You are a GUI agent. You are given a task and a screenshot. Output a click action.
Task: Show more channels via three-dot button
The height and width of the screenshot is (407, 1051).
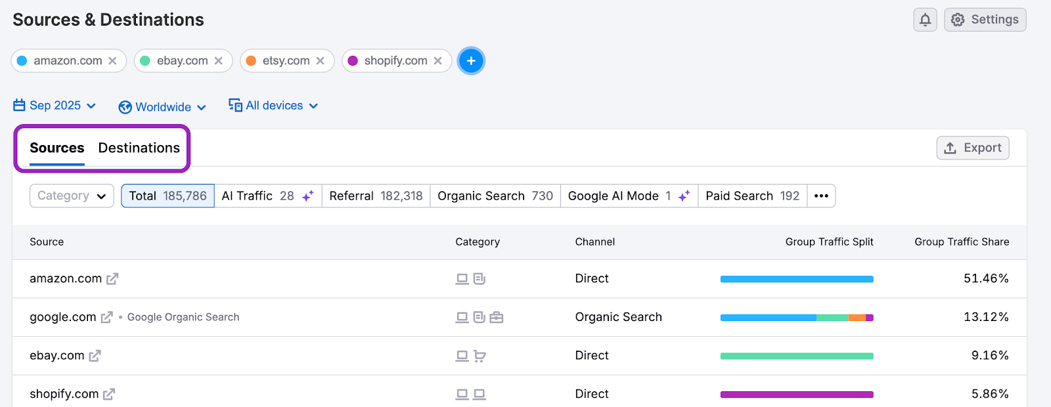tap(821, 196)
